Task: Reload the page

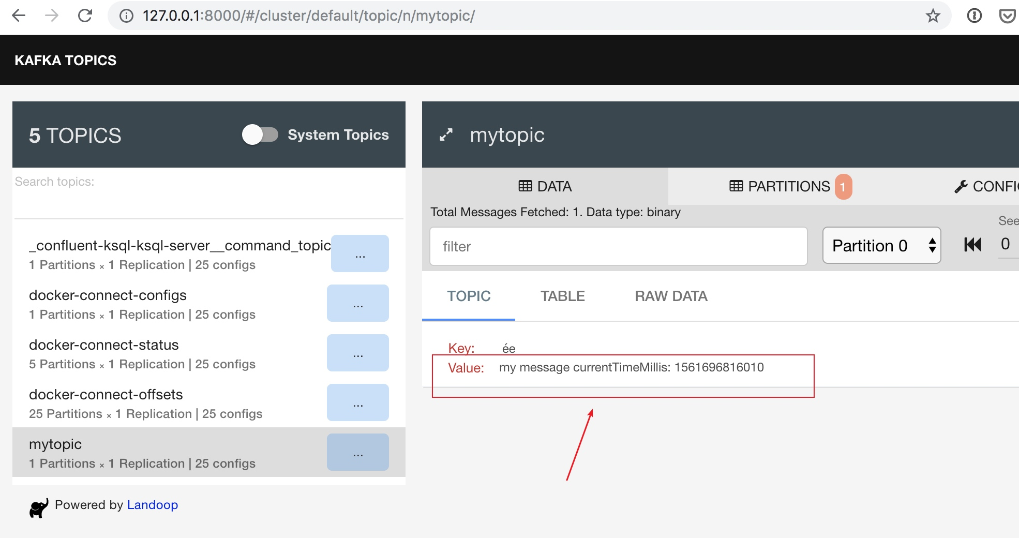Action: point(85,16)
